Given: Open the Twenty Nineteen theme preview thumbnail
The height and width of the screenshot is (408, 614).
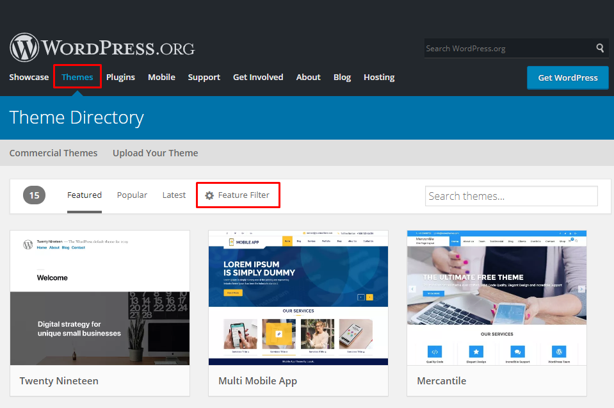Looking at the screenshot, I should click(x=100, y=298).
